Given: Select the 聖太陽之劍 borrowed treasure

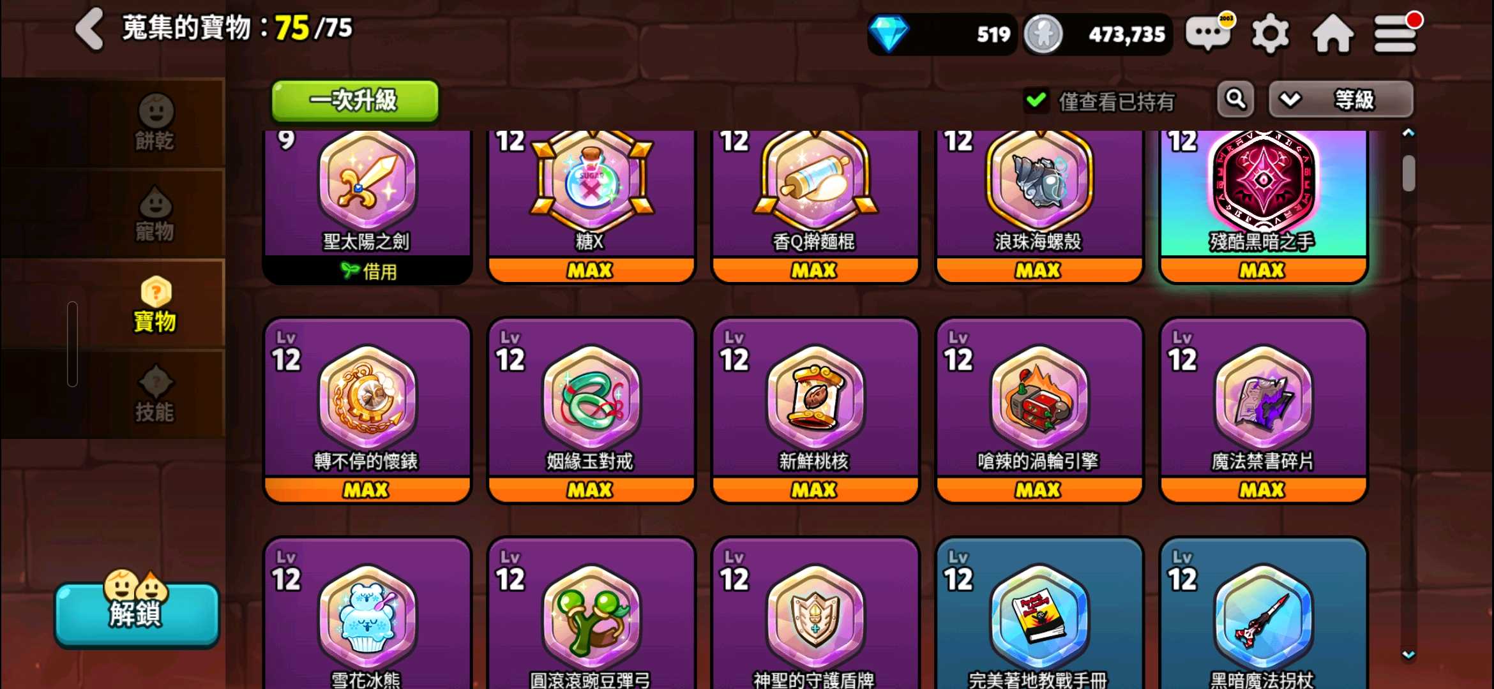Looking at the screenshot, I should click(x=367, y=206).
